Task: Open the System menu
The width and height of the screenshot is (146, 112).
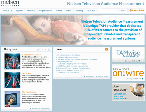Action: (19, 11)
